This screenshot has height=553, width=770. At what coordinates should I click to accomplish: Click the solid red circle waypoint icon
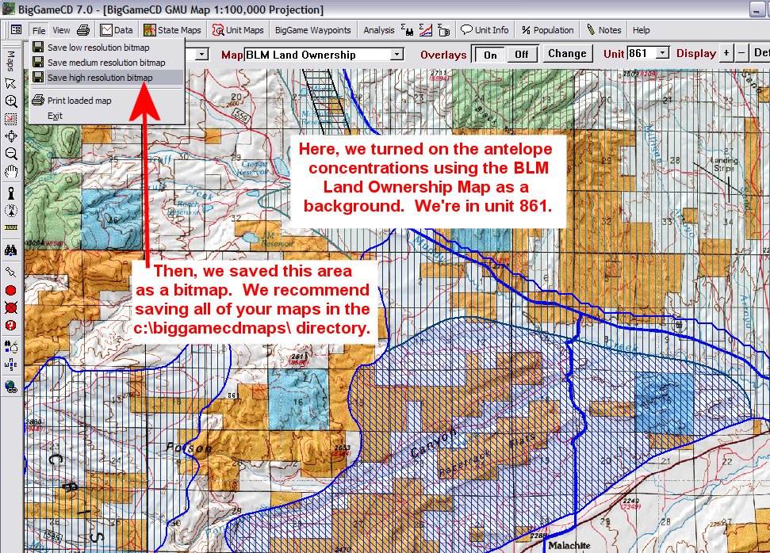[11, 291]
